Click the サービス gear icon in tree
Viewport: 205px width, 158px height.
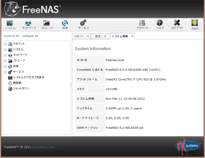pyautogui.click(x=10, y=72)
